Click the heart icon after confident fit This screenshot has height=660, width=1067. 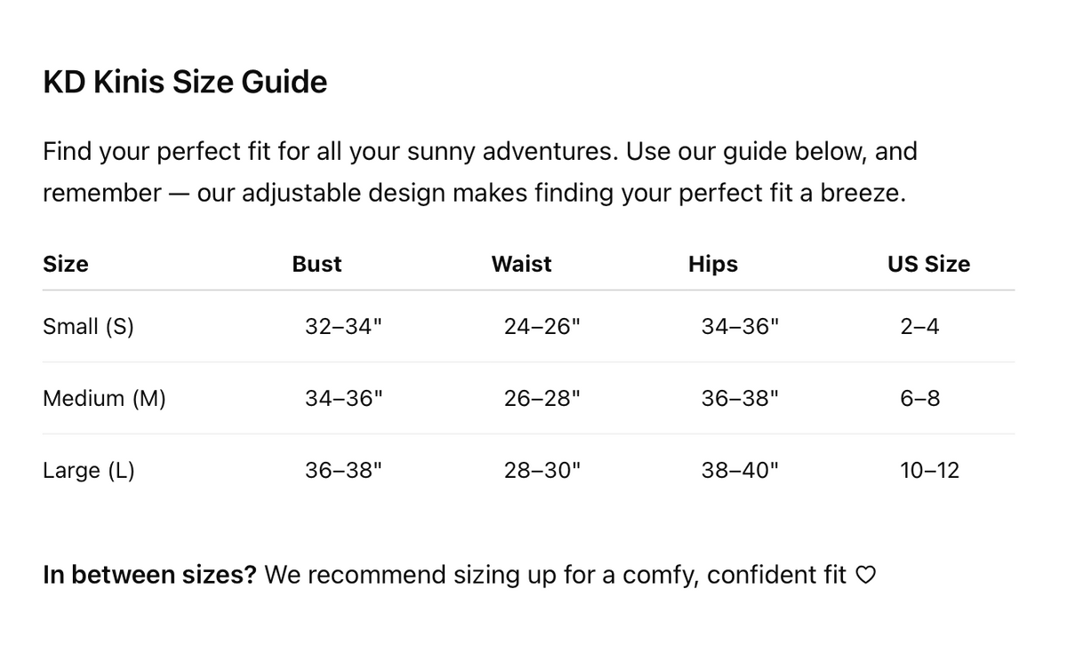click(x=865, y=576)
